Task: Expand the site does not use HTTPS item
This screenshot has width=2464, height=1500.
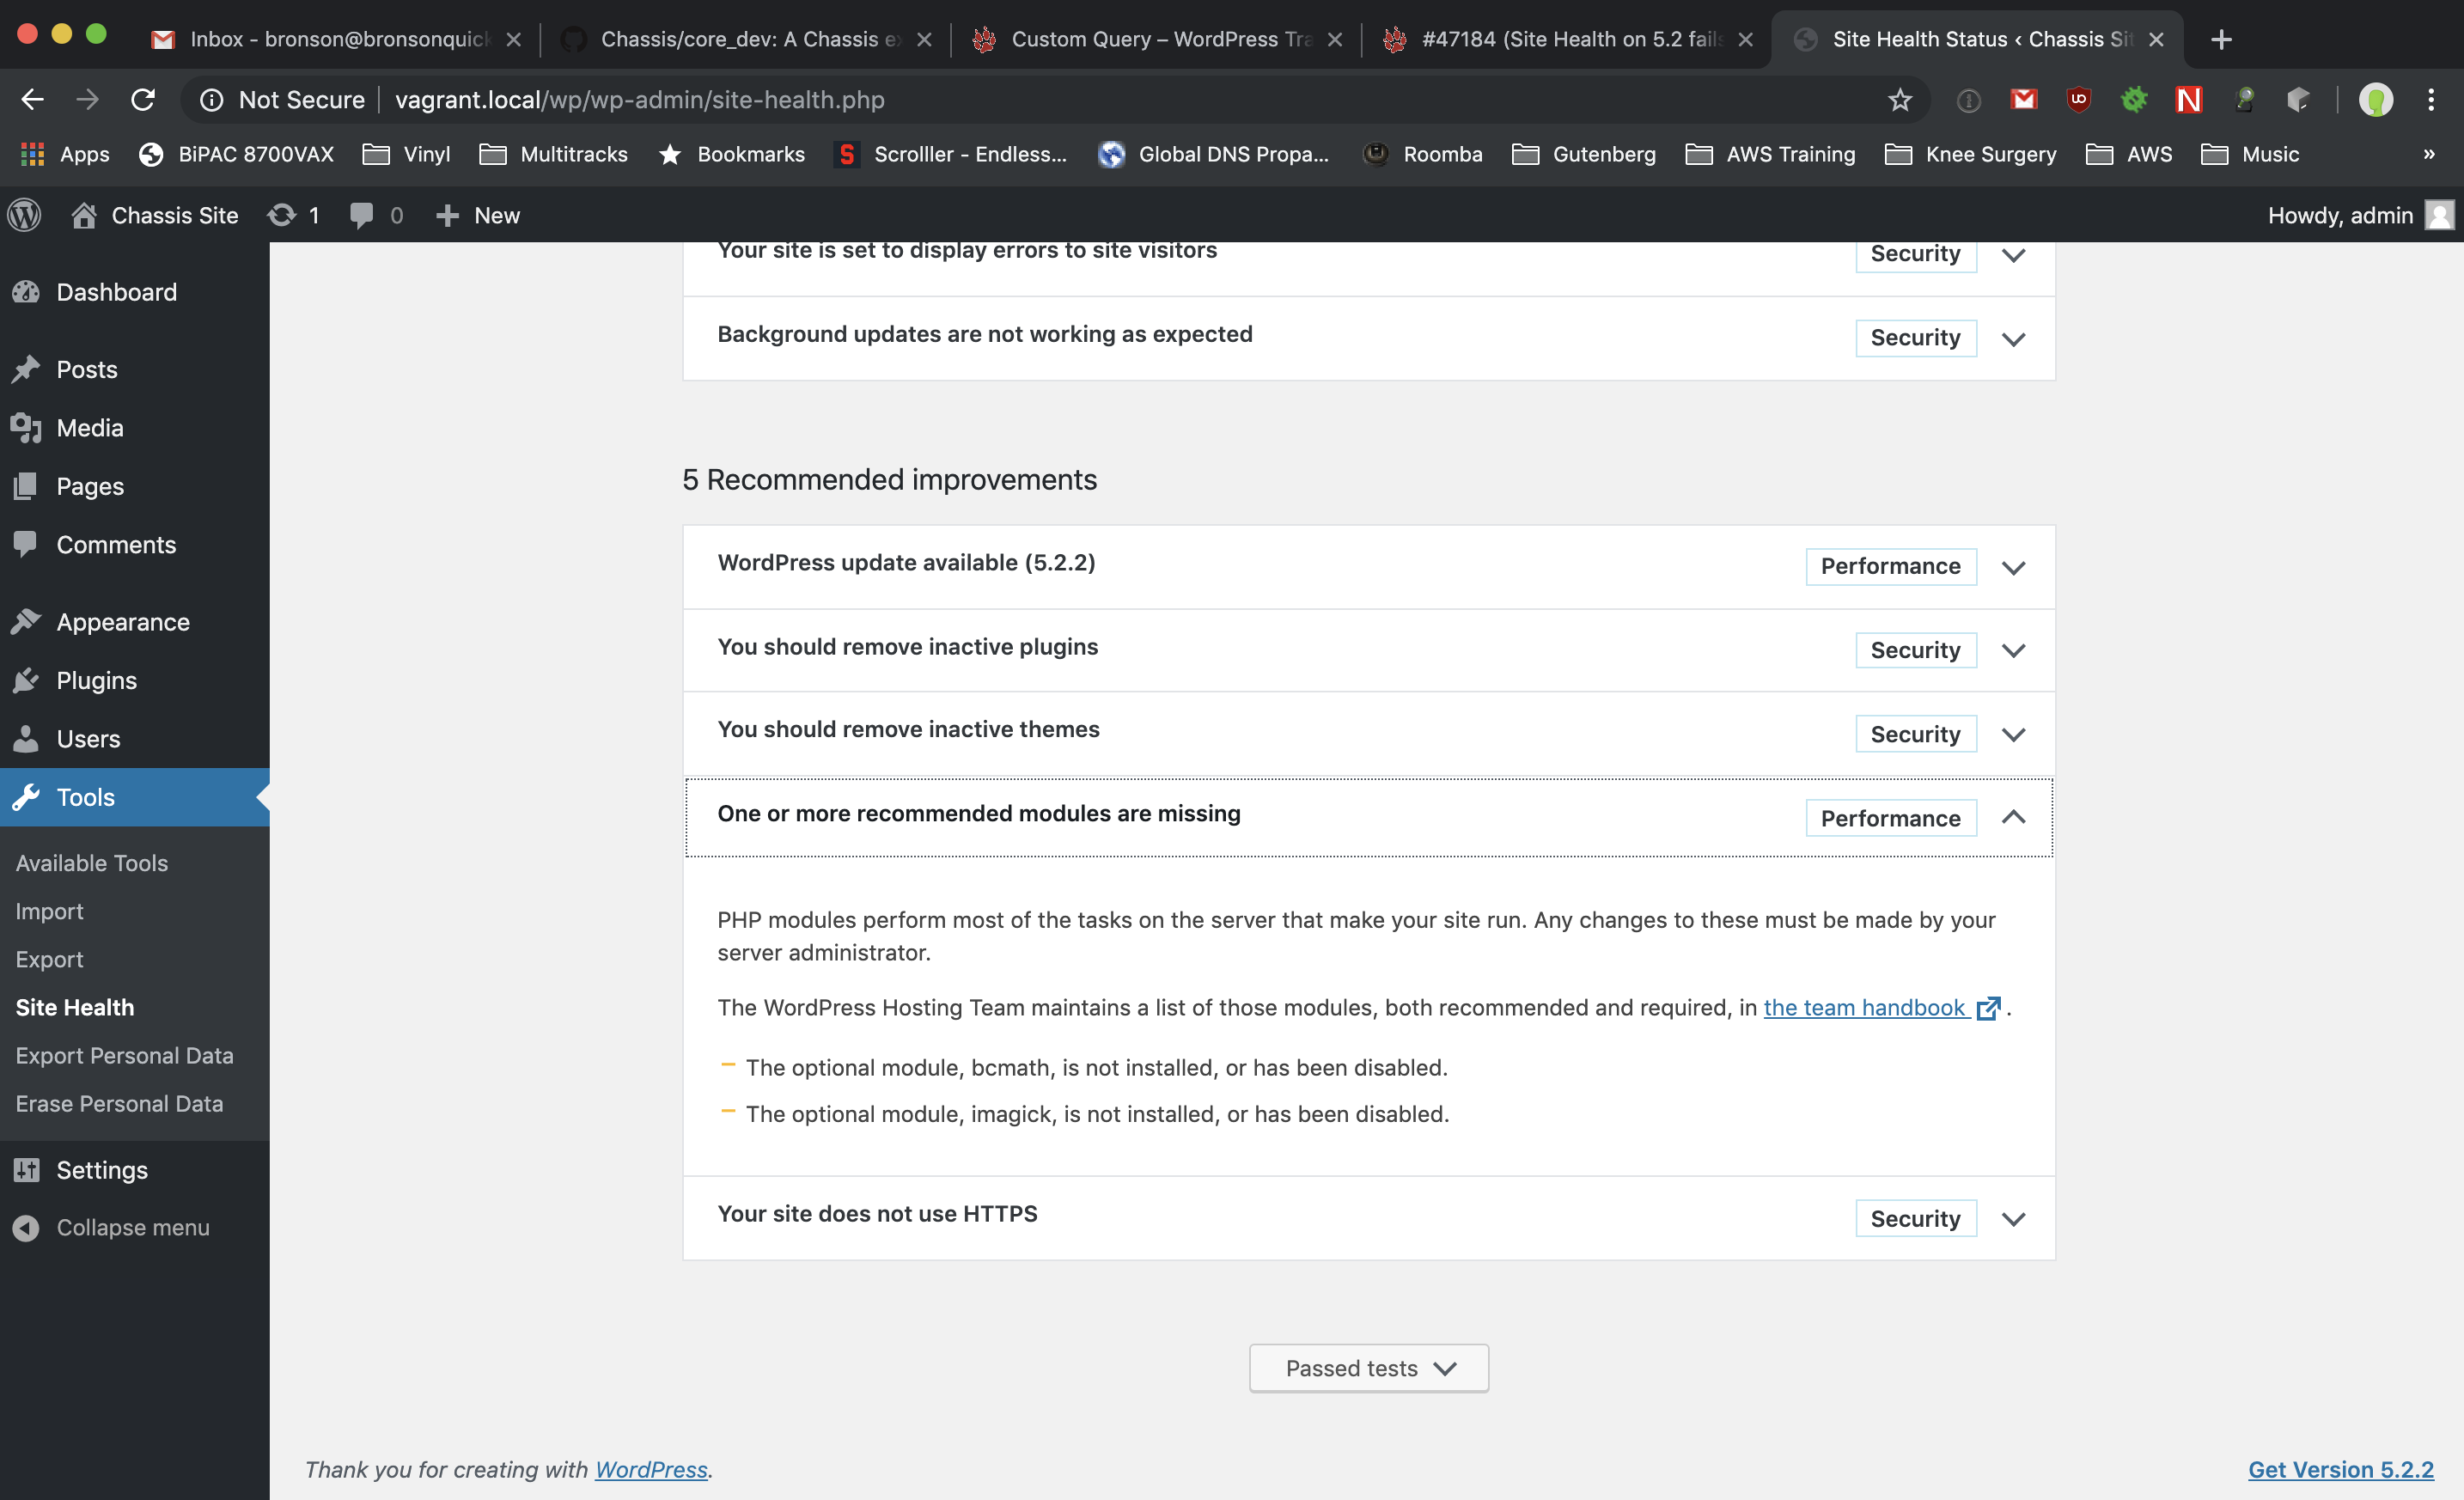Action: pos(2013,1219)
